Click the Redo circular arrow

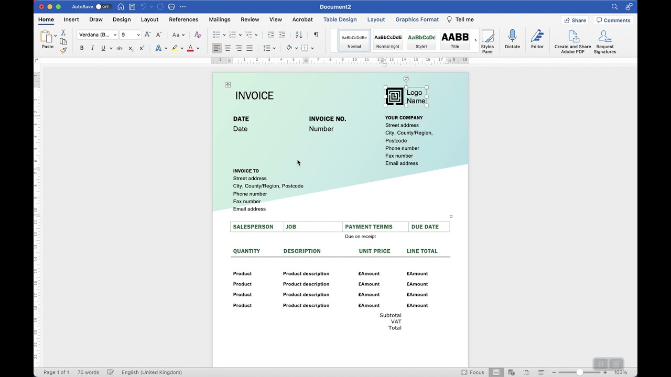click(x=160, y=7)
